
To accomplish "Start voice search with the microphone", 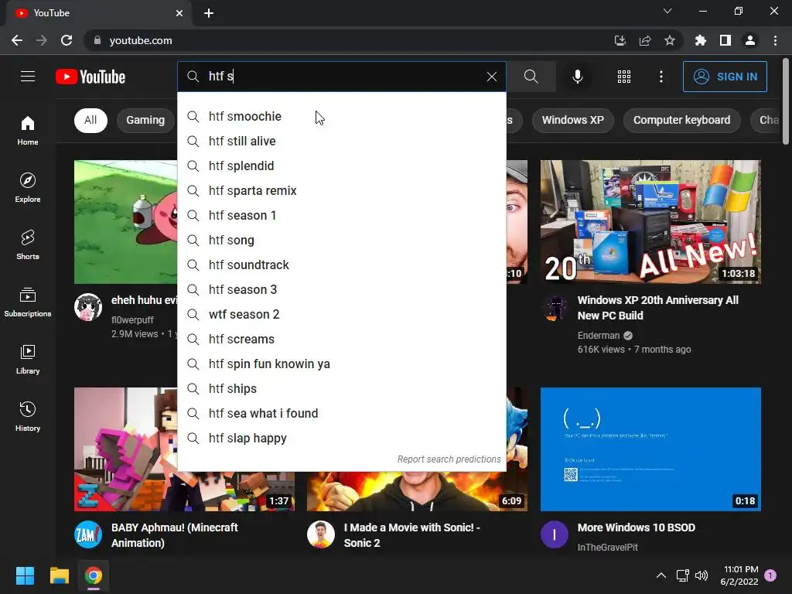I will coord(577,77).
